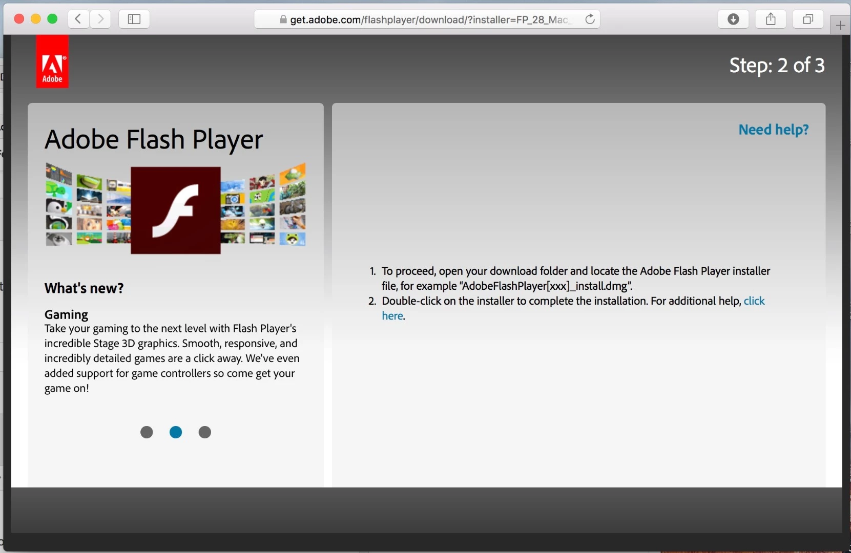The height and width of the screenshot is (553, 851).
Task: Click the 'What's new?' heading
Action: pyautogui.click(x=84, y=288)
